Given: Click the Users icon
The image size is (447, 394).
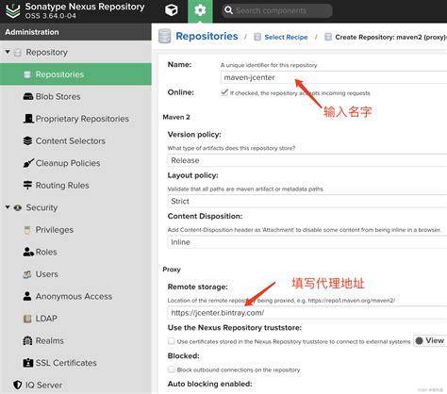Looking at the screenshot, I should (x=27, y=274).
